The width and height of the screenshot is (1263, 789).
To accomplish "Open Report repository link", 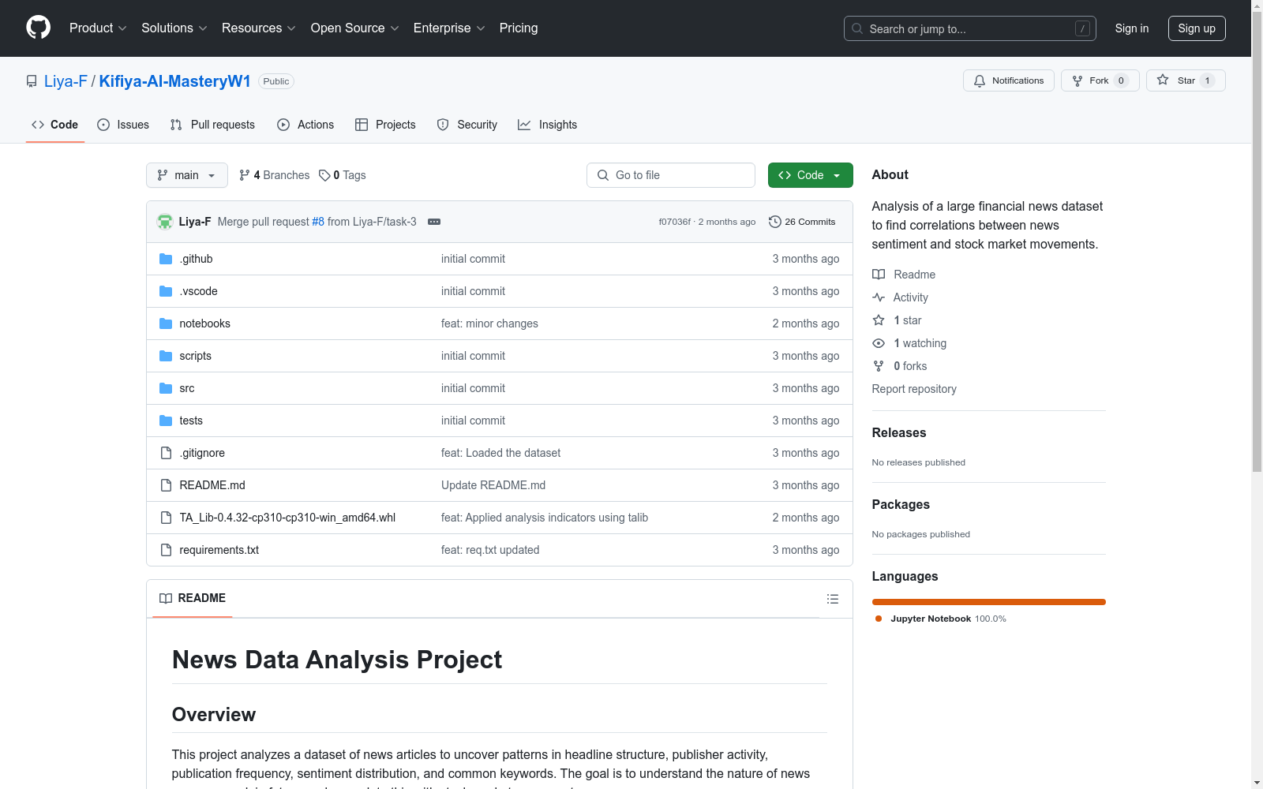I will point(914,389).
